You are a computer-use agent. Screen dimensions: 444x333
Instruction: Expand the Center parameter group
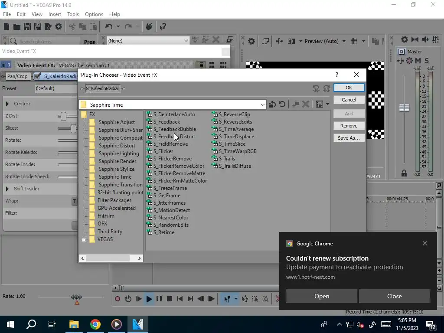pyautogui.click(x=7, y=104)
